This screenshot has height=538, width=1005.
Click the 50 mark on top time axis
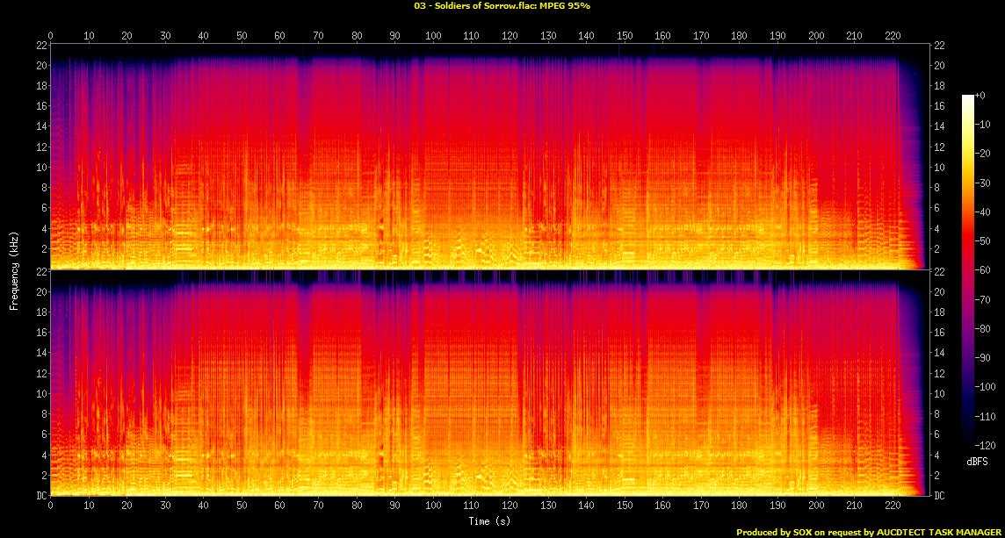[242, 36]
